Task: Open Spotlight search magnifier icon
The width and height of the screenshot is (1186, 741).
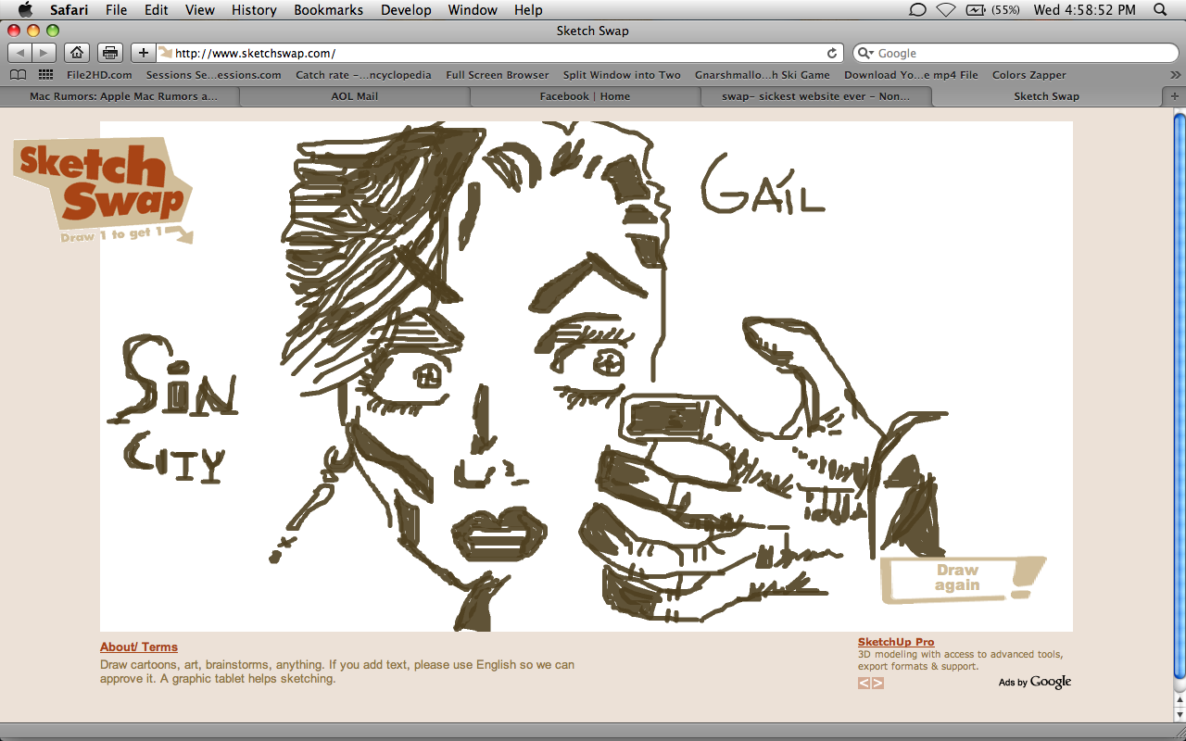Action: 1160,10
